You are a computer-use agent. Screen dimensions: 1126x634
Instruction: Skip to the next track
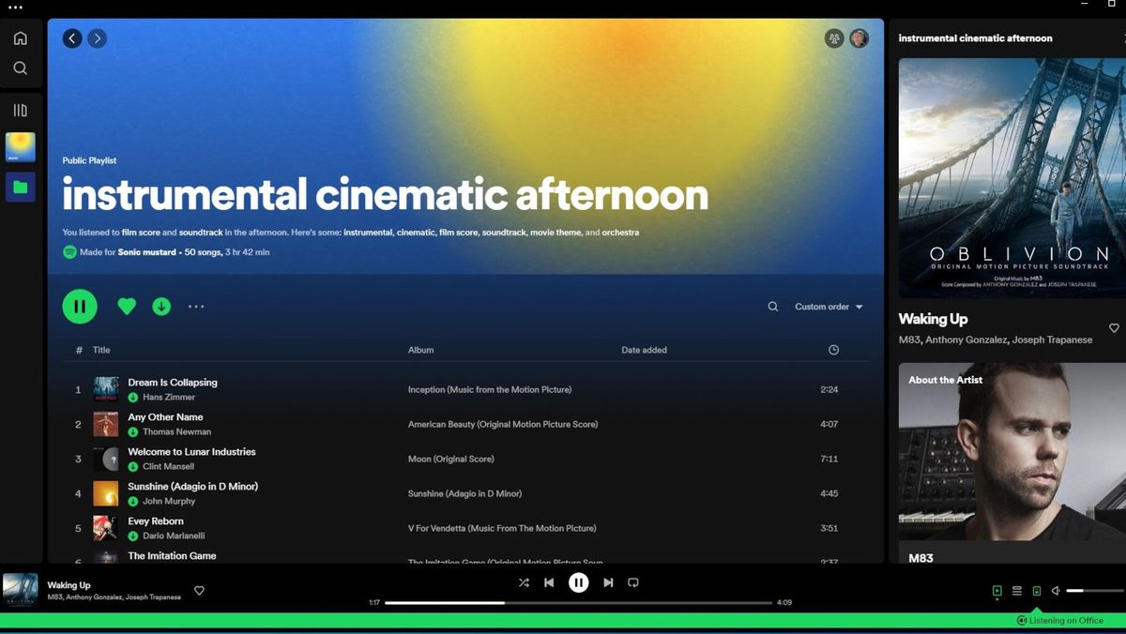click(608, 582)
